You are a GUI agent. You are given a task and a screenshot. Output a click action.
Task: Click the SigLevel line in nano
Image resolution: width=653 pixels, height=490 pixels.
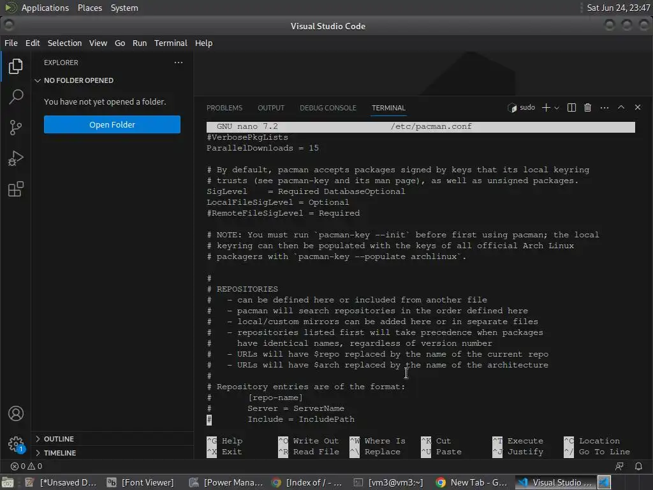[x=305, y=191]
